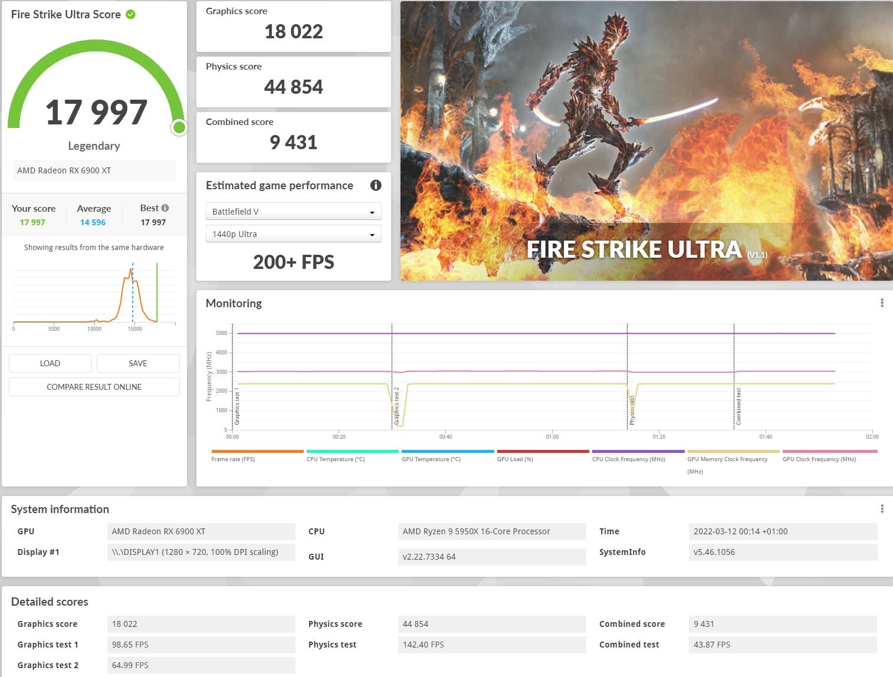This screenshot has height=677, width=893.
Task: Expand the 1440p Ultra resolution dropdown
Action: click(x=293, y=234)
